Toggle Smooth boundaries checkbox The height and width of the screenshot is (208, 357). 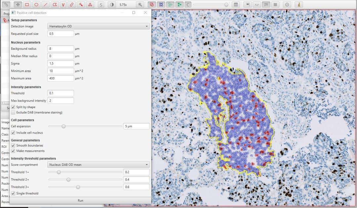click(x=13, y=146)
